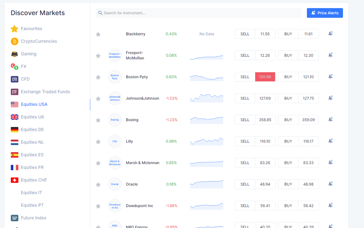Favourite Blackberry with its star
Viewport: 364px width, 228px height.
pos(98,34)
